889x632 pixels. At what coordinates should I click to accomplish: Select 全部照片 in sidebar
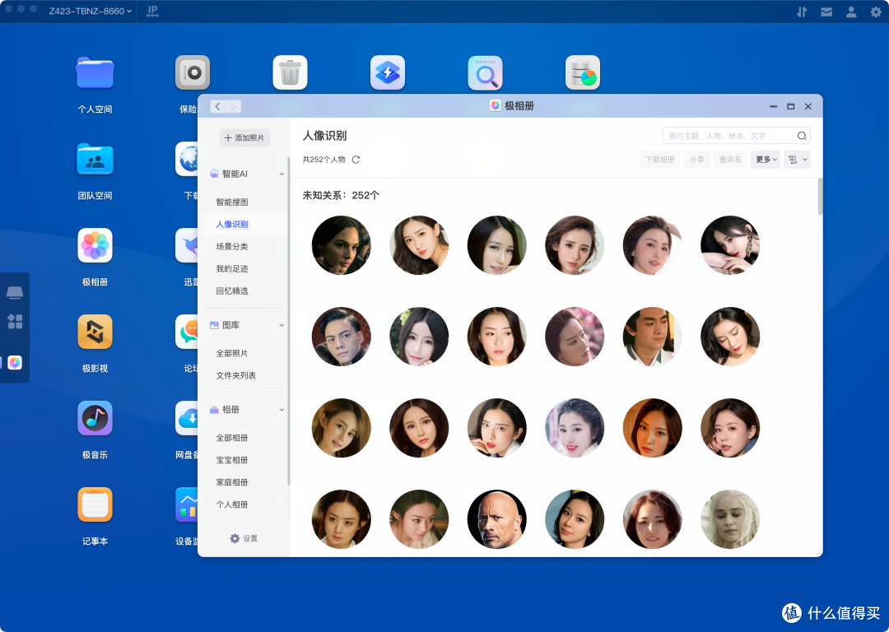232,353
